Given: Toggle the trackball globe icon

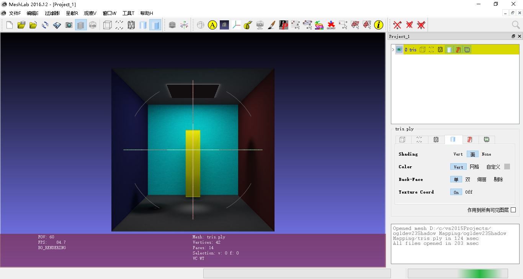Looking at the screenshot, I should pyautogui.click(x=201, y=25).
